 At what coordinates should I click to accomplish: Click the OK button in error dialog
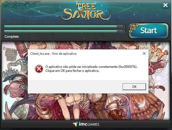[x=134, y=87]
